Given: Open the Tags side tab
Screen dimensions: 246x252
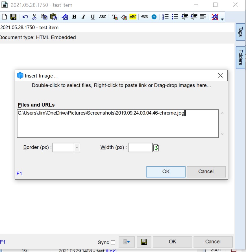Looking at the screenshot, I should [x=240, y=32].
